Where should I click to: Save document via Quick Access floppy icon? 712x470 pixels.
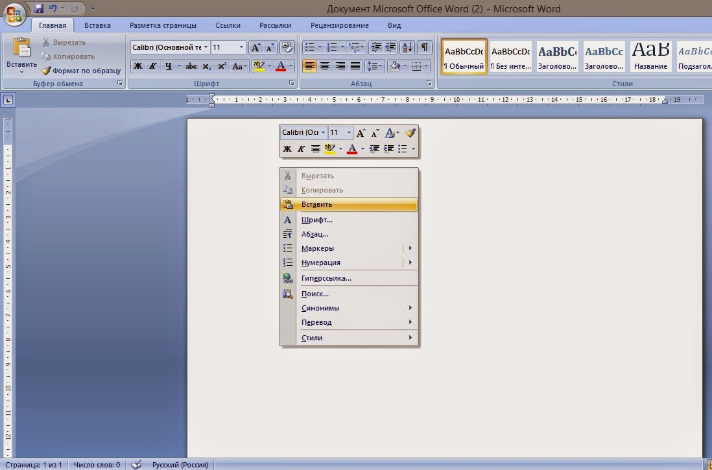click(39, 8)
